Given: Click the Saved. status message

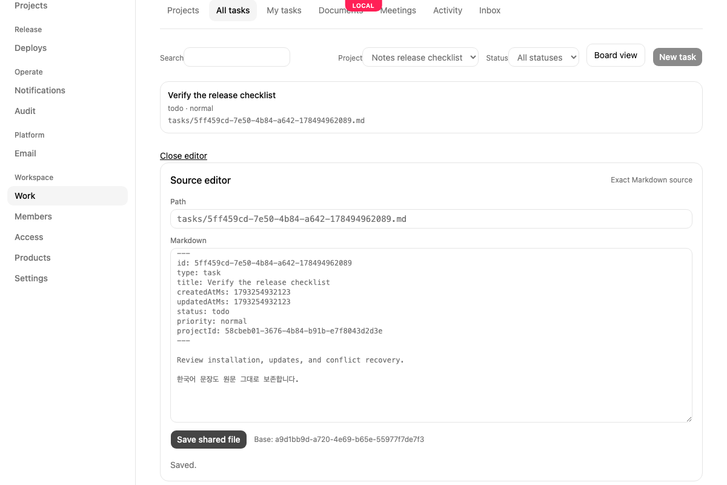Looking at the screenshot, I should coord(184,465).
